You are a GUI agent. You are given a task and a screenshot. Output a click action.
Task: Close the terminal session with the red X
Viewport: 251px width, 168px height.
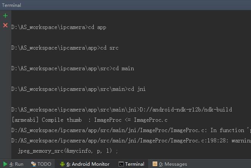click(x=5, y=25)
